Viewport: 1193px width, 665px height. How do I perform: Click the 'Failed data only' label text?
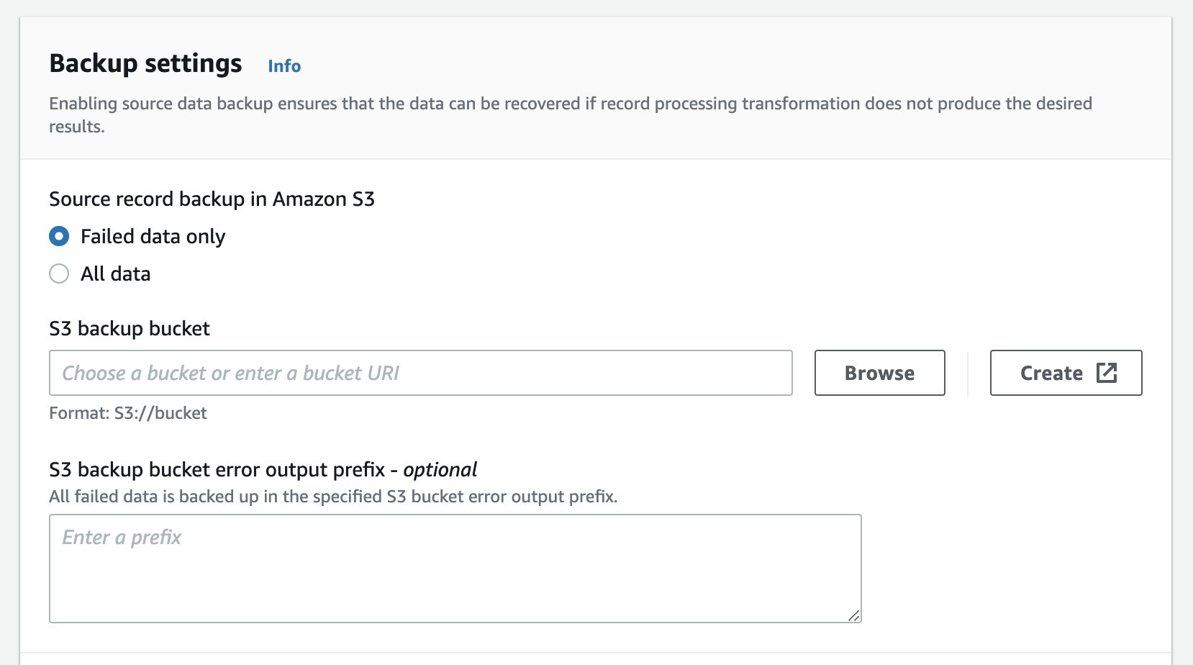[153, 236]
